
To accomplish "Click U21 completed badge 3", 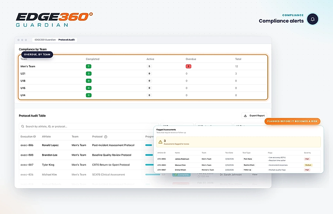I will click(x=88, y=74).
